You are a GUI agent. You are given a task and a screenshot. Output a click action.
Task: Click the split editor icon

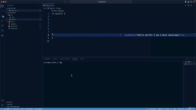pyautogui.click(x=191, y=5)
